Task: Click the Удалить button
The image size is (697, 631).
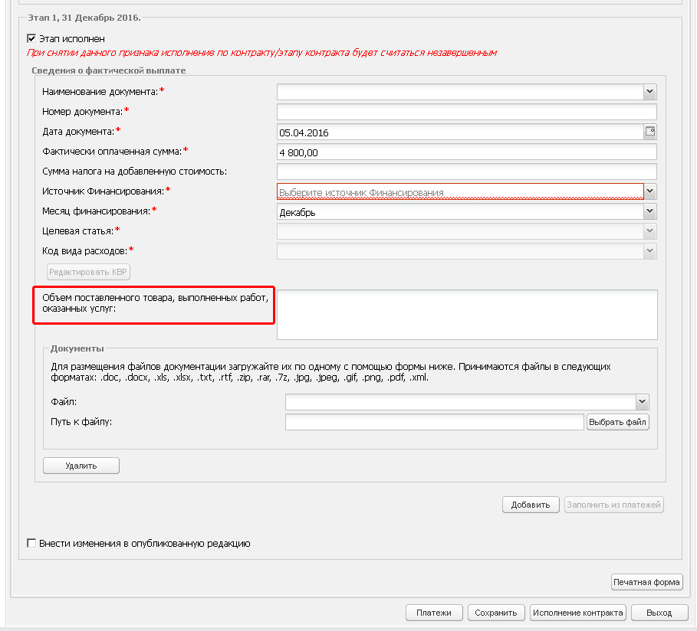Action: point(81,466)
